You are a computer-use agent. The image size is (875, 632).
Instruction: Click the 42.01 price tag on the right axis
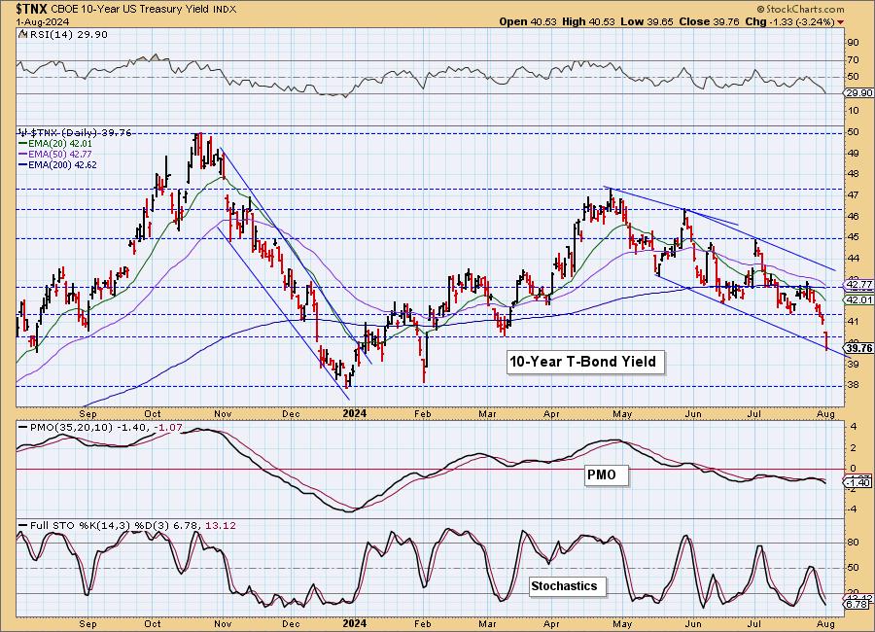859,299
